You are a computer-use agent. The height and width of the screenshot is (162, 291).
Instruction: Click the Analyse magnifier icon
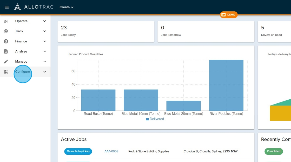pos(6,51)
